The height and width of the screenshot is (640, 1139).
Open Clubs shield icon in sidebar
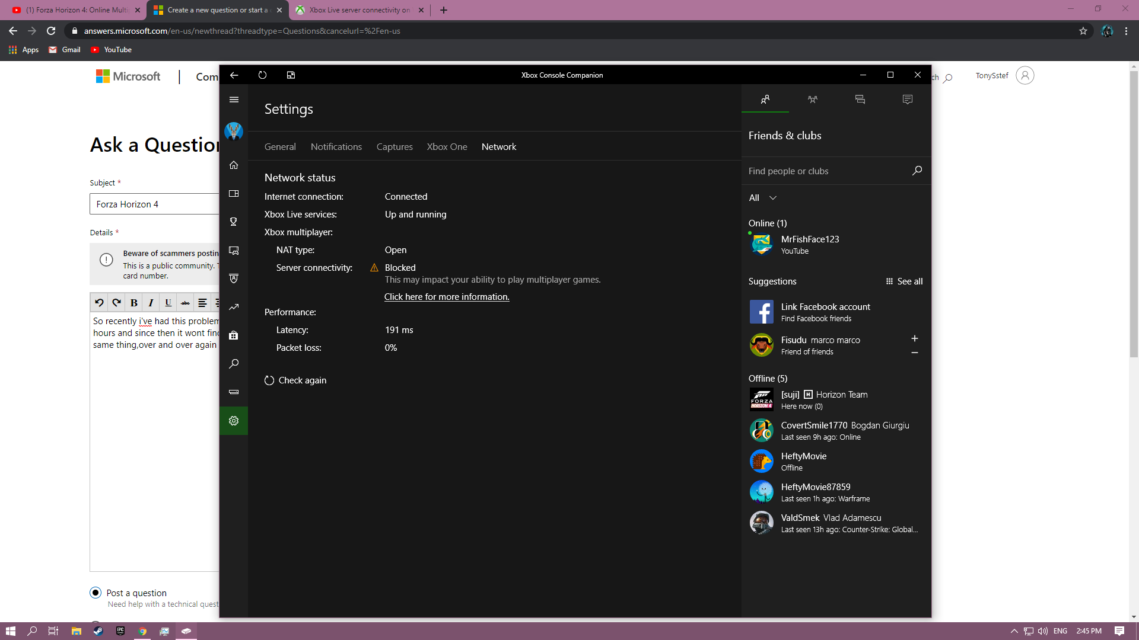pos(234,279)
